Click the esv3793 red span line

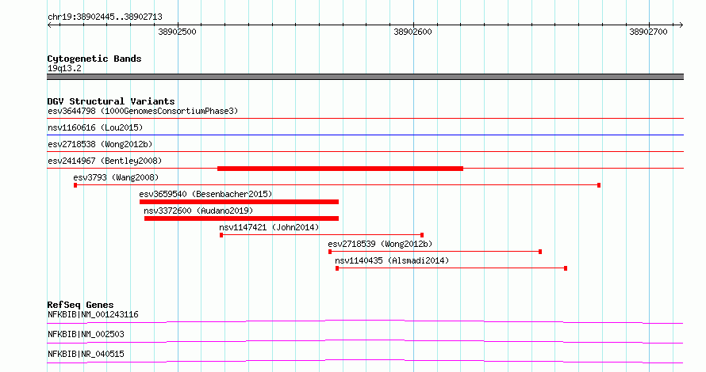[337, 185]
